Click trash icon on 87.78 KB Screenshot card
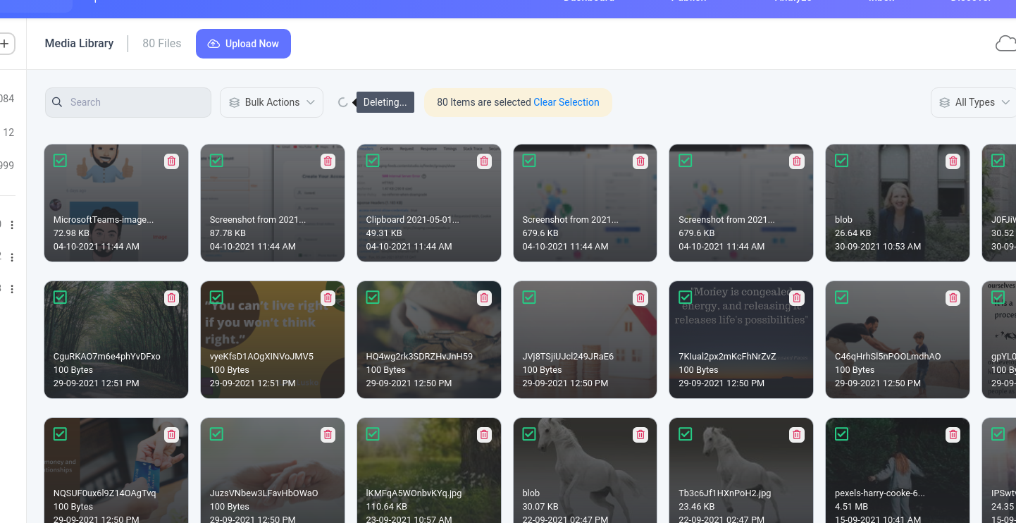1016x523 pixels. [328, 161]
